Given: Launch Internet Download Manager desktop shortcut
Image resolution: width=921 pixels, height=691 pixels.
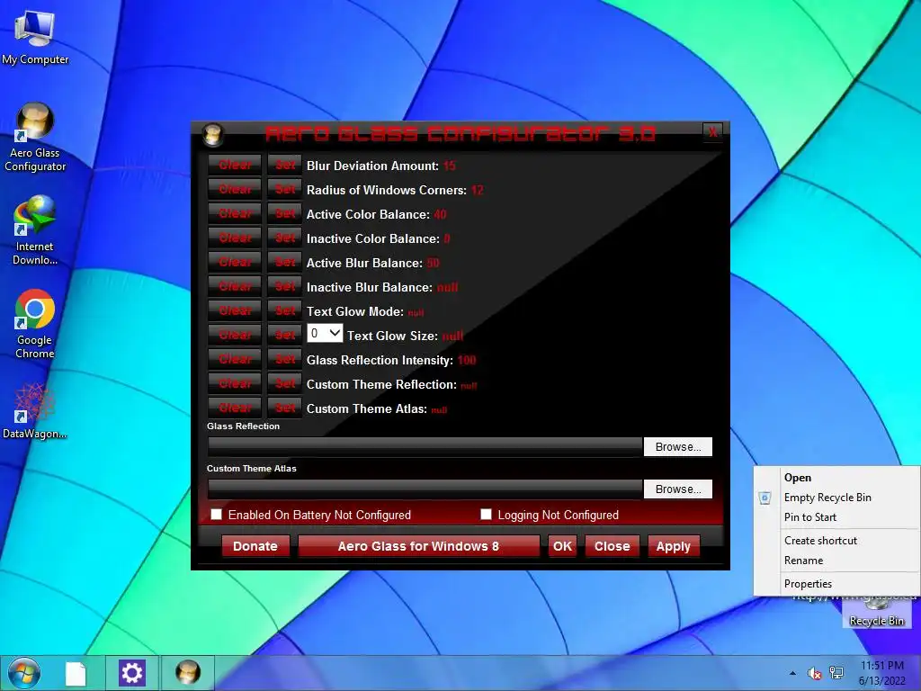Looking at the screenshot, I should click(35, 231).
